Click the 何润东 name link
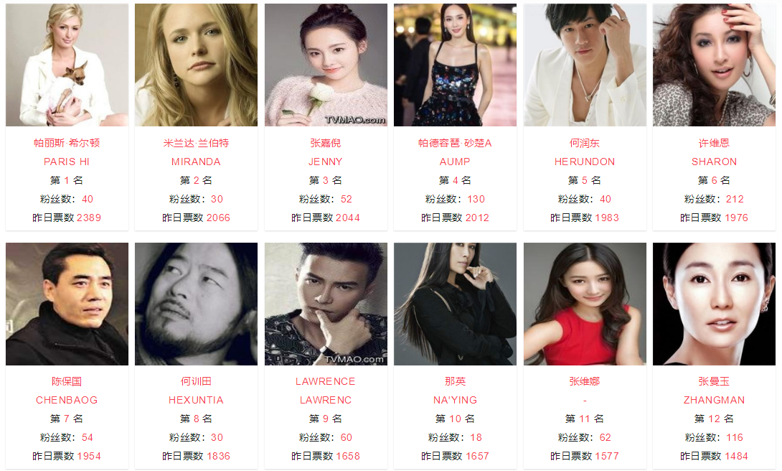Viewport: 782px width, 471px height. click(x=585, y=143)
